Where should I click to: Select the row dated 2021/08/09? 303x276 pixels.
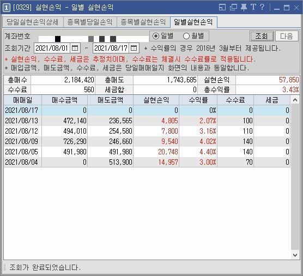click(x=147, y=141)
